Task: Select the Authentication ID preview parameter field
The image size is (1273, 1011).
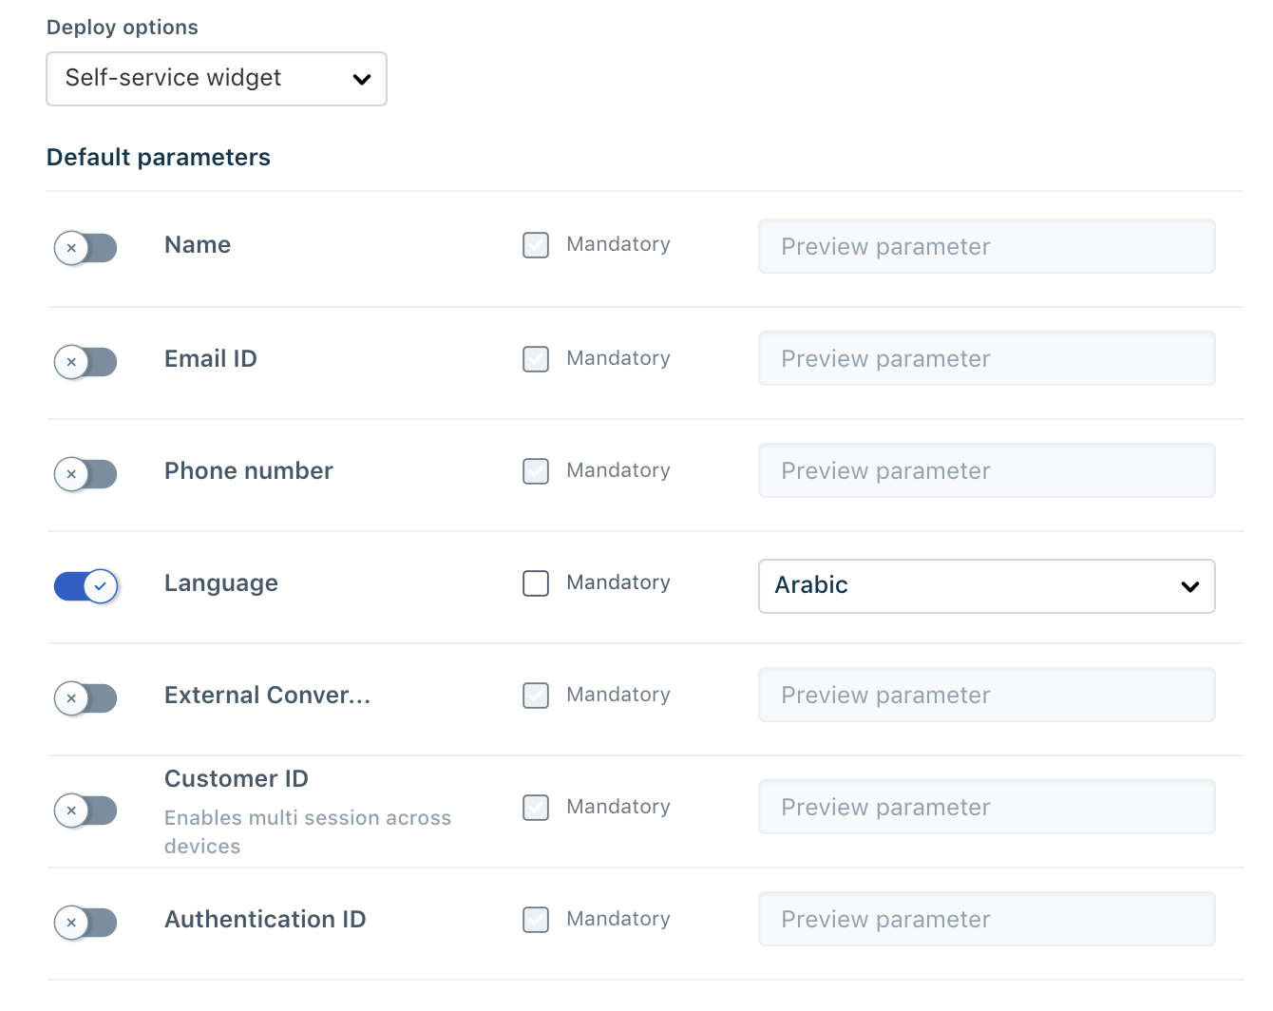Action: point(986,920)
